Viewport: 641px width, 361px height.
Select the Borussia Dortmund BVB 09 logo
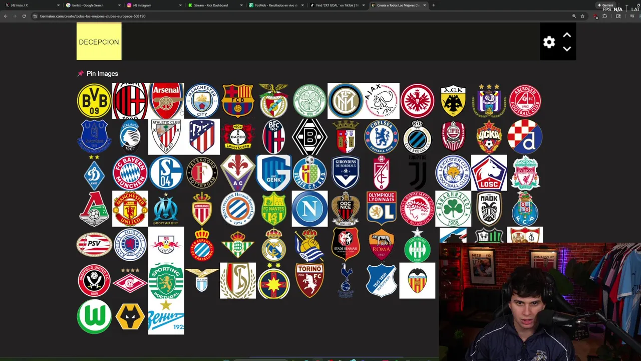94,101
